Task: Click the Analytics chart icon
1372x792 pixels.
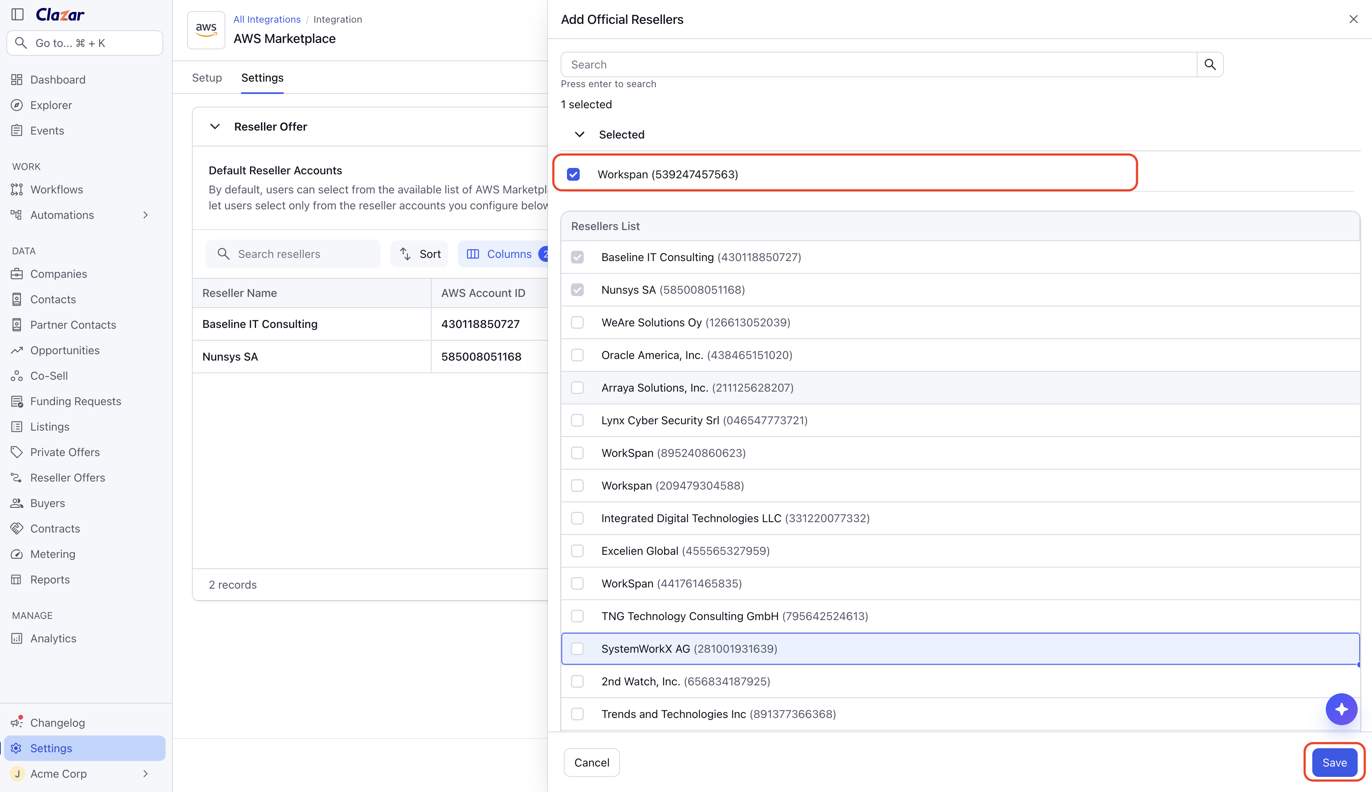Action: [x=17, y=639]
